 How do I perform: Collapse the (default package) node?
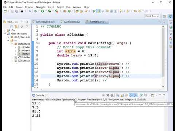point(12,44)
